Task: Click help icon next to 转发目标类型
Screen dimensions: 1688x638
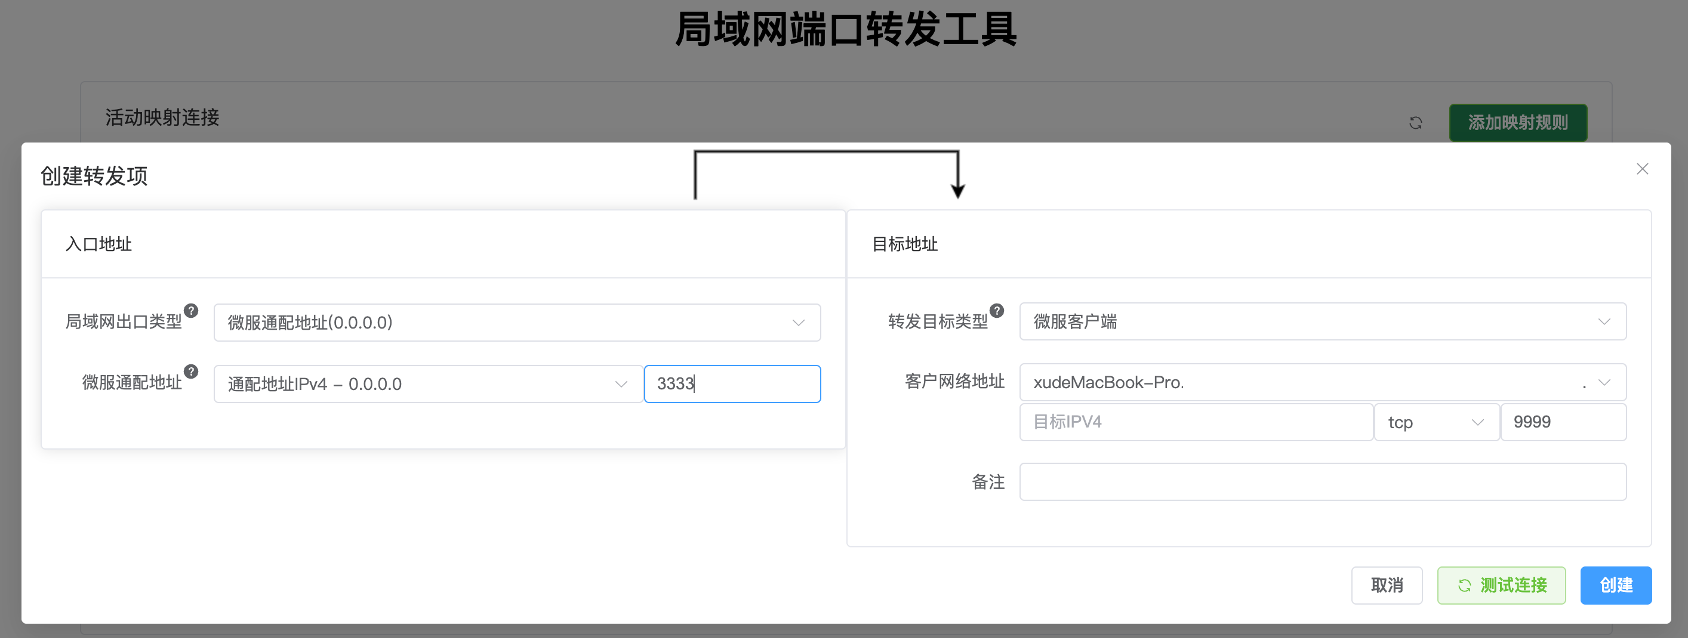Action: pos(997,310)
